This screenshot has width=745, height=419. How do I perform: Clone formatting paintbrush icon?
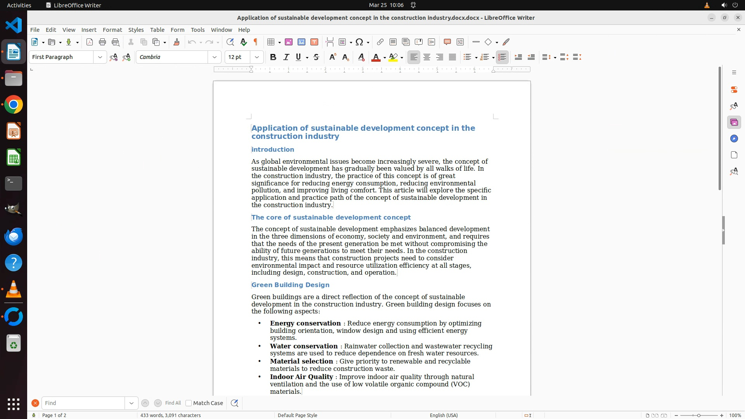(x=177, y=42)
